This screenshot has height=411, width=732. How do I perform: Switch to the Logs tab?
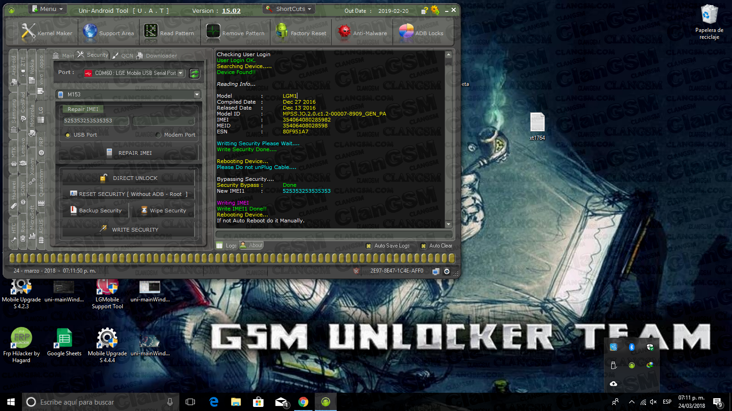(226, 246)
